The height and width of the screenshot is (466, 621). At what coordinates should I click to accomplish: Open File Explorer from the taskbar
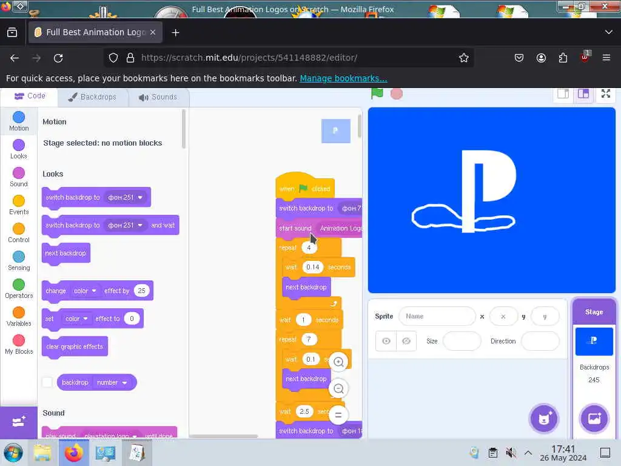(x=42, y=453)
